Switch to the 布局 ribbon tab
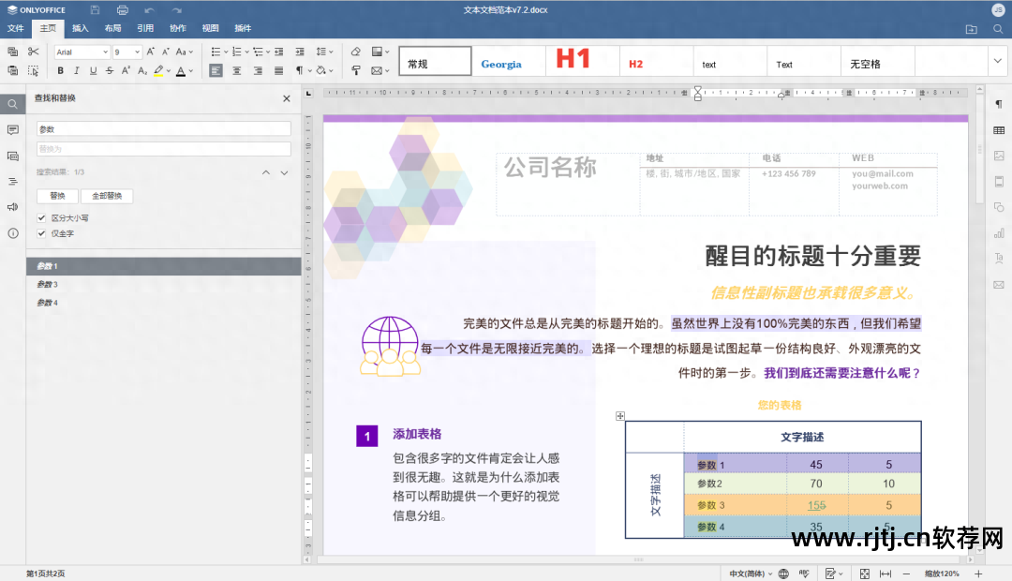 pyautogui.click(x=112, y=28)
